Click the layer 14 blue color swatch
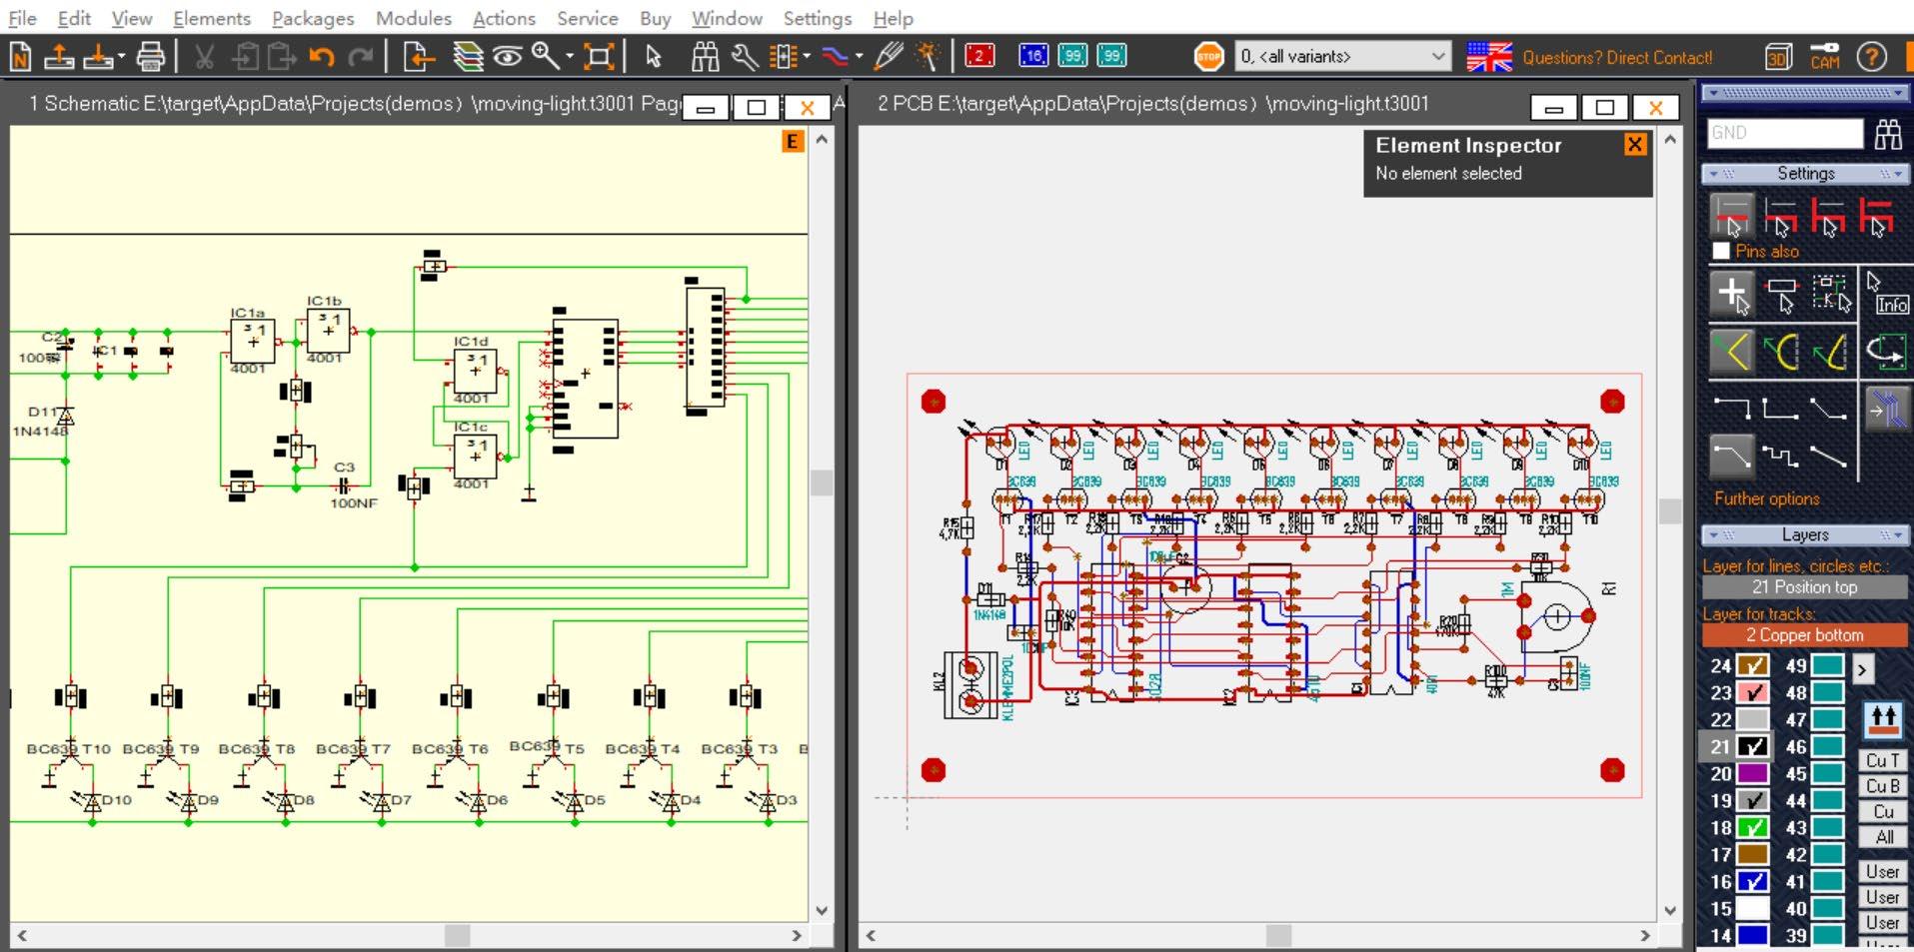The height and width of the screenshot is (952, 1914). point(1752,935)
